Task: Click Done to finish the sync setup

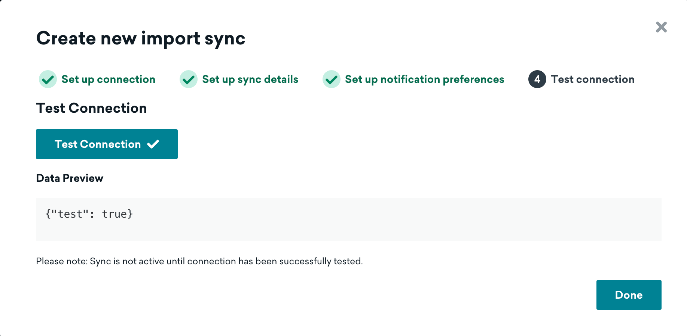Action: [x=629, y=295]
